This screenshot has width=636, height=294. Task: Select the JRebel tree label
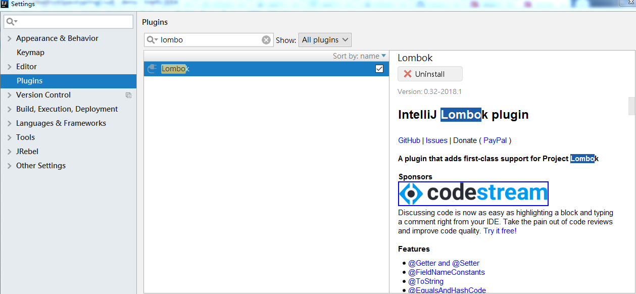click(x=27, y=152)
